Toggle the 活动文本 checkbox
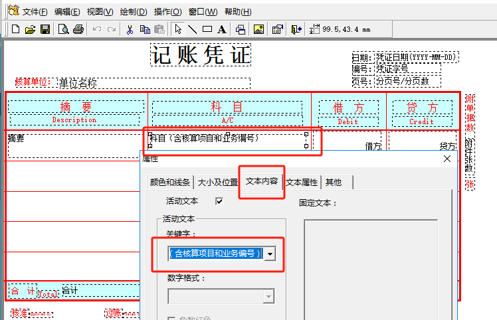The width and height of the screenshot is (497, 320). (x=219, y=200)
